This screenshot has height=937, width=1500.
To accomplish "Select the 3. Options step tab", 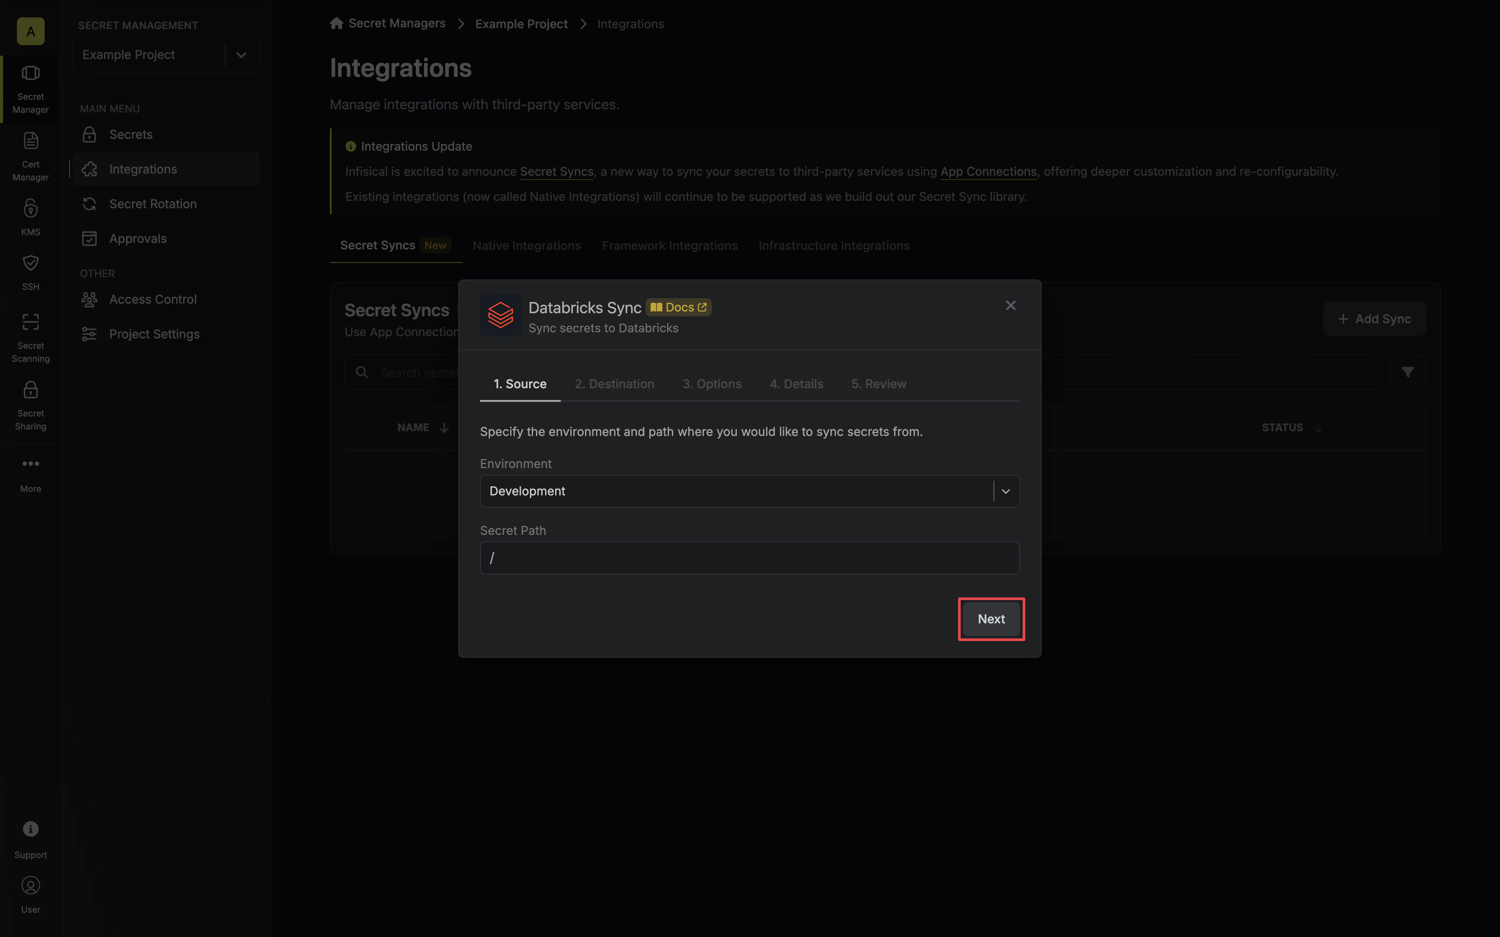I will (711, 383).
